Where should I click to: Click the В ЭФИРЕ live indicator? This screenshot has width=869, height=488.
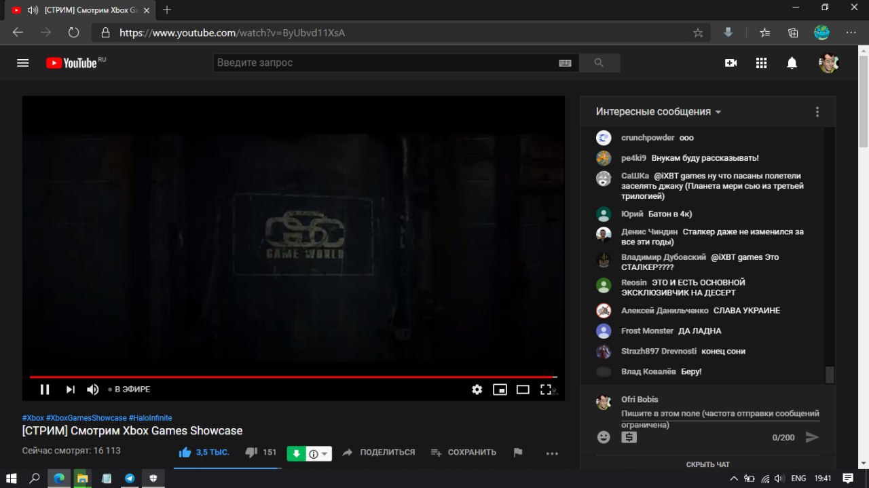click(129, 390)
